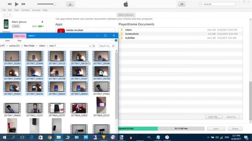Click the Bilal's iphone device button
Viewport: 252px width, 141px height.
coord(126,15)
